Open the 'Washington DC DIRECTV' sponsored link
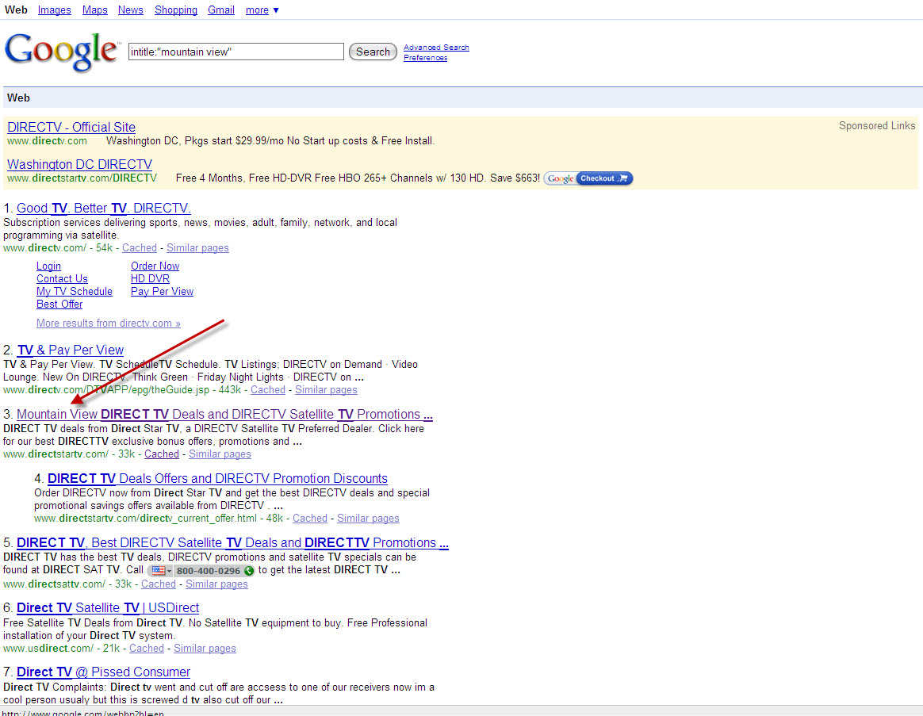The width and height of the screenshot is (923, 716). click(79, 164)
